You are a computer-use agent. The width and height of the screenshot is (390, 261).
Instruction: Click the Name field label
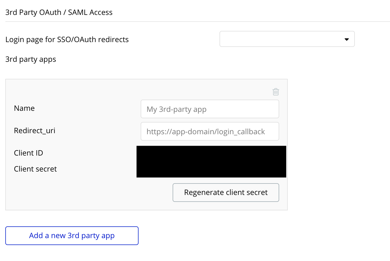[24, 108]
